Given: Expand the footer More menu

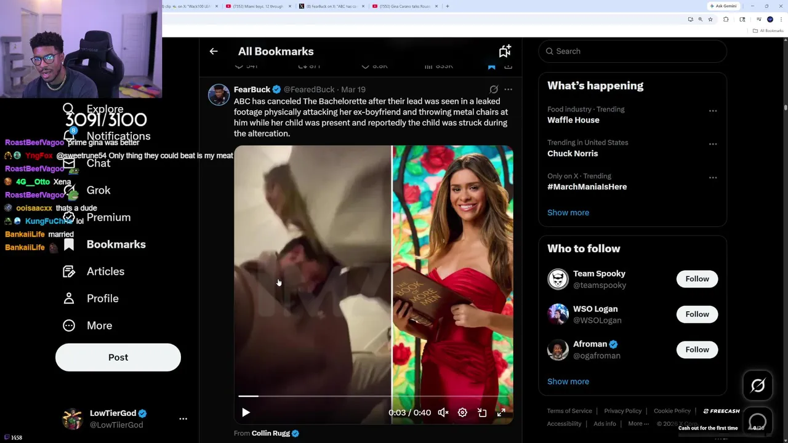Looking at the screenshot, I should (x=638, y=424).
